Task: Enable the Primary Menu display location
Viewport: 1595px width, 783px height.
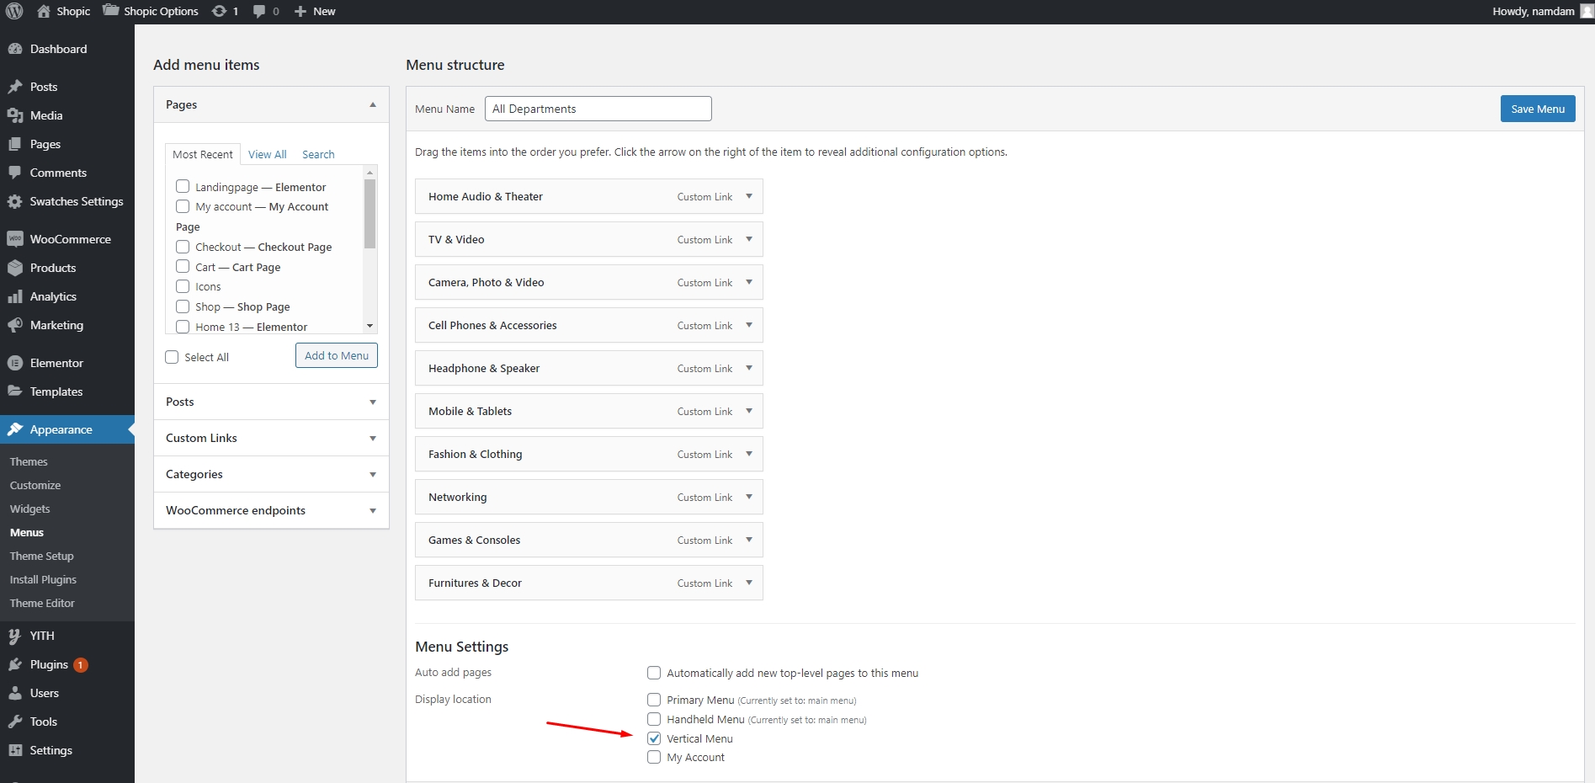Action: (x=654, y=700)
